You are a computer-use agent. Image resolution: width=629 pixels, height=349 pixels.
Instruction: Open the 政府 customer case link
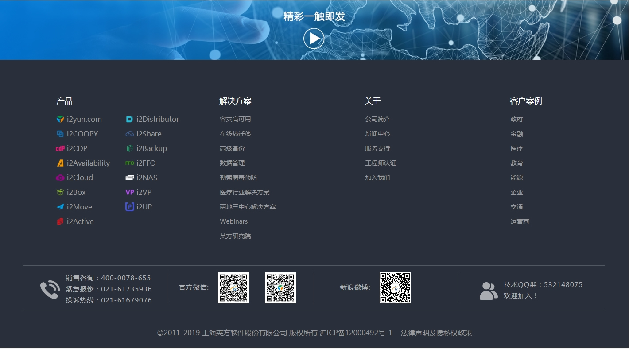tap(516, 119)
